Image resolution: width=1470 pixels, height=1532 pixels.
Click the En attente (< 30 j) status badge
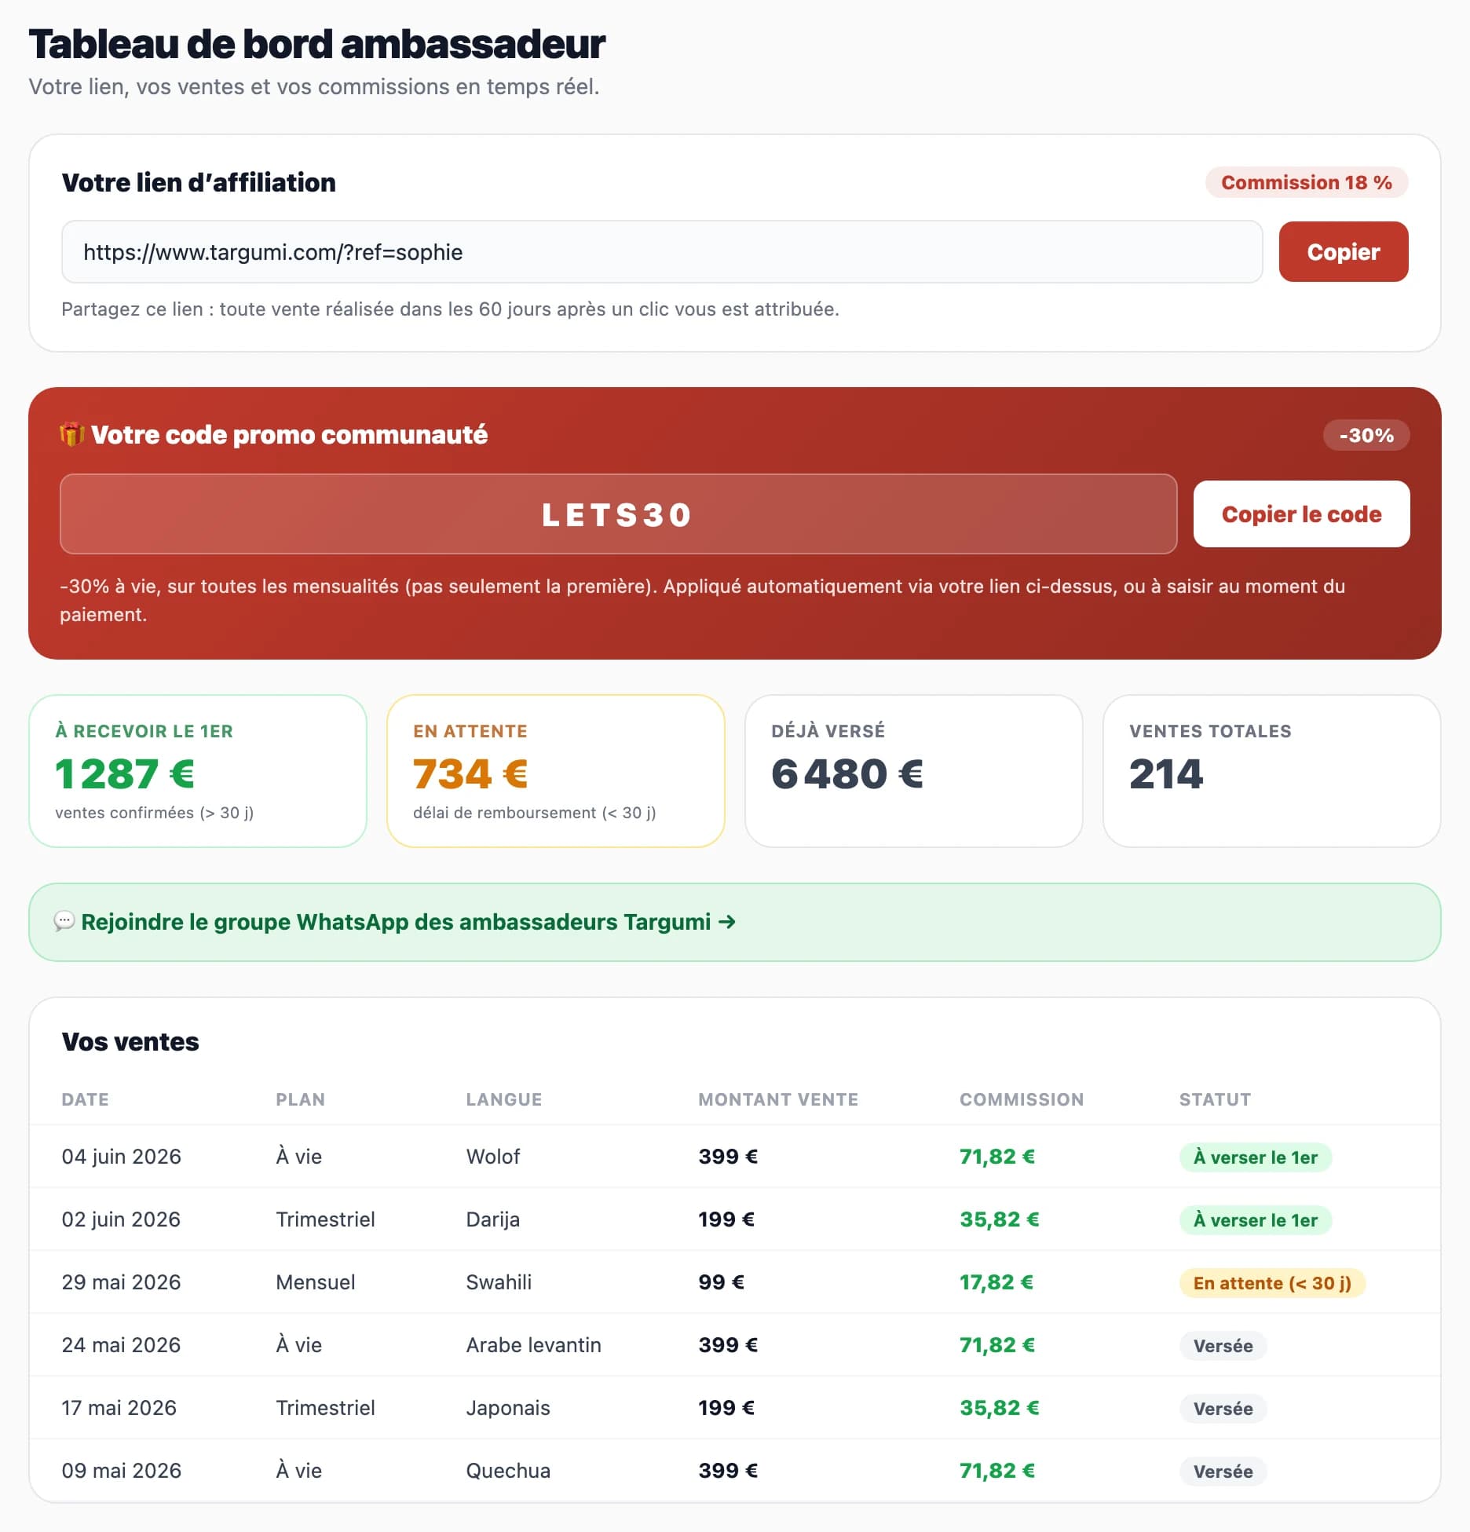[x=1272, y=1283]
